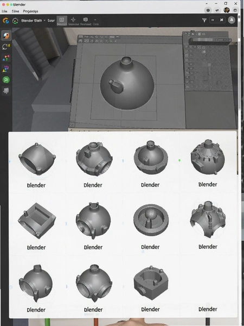The width and height of the screenshot is (244, 326).
Task: Select the sphere with side tabs and open top
Action: pos(94,159)
